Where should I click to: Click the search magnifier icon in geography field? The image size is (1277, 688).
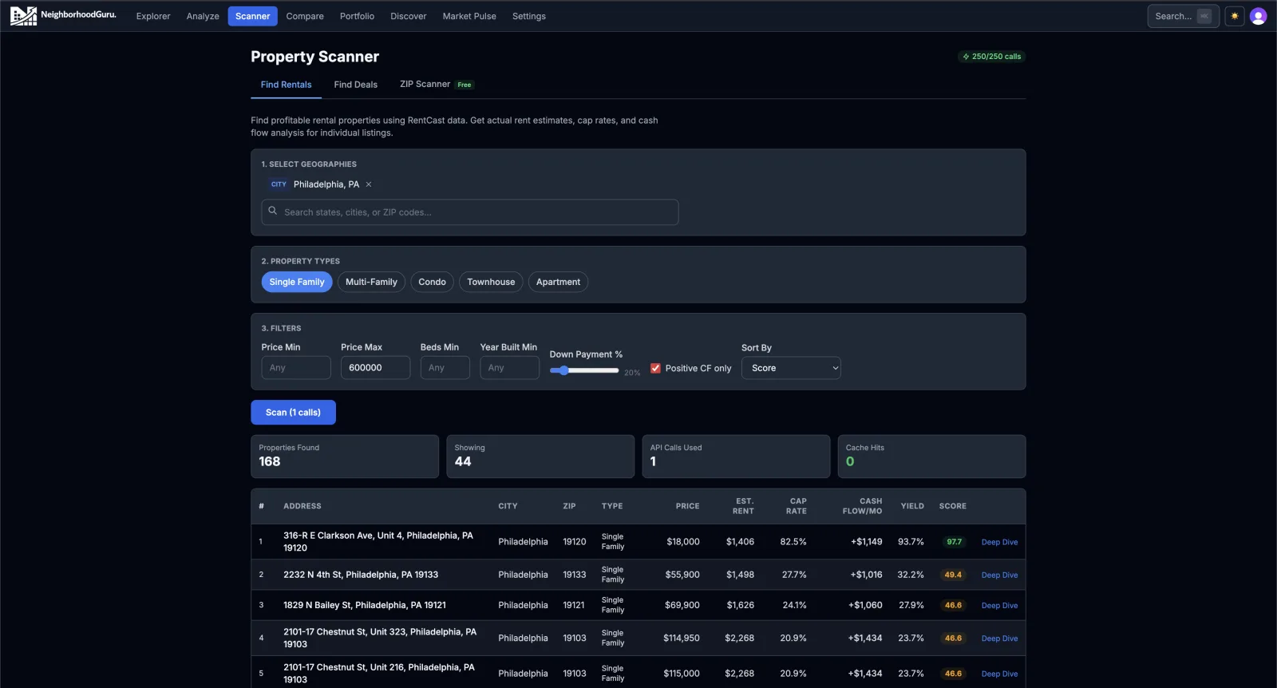coord(273,212)
